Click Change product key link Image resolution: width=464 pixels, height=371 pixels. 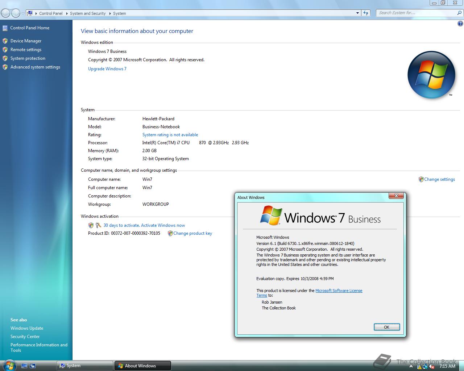tap(192, 233)
